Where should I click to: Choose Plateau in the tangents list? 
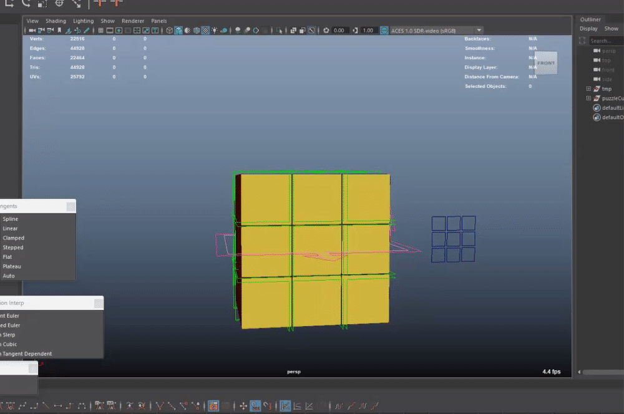(12, 266)
